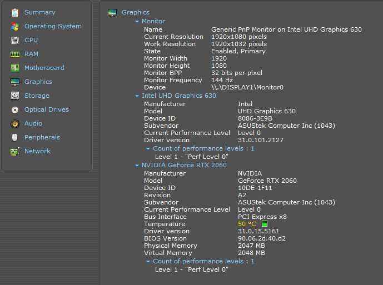Screen dimensions: 383x285
Task: Click the 2048 MB virtual memory value
Action: [252, 253]
